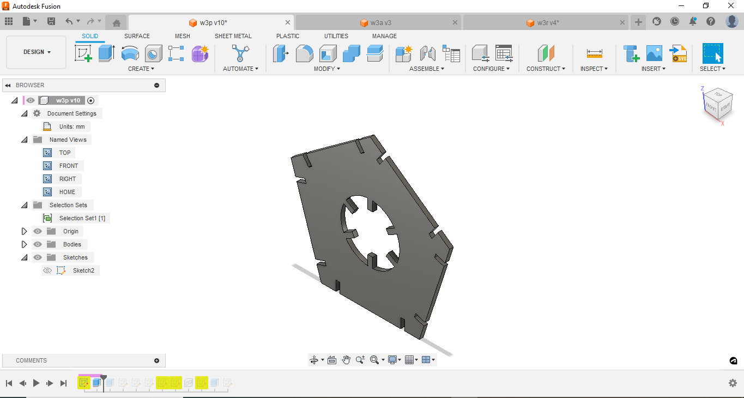
Task: Switch to the PLASTIC tab
Action: pos(288,36)
